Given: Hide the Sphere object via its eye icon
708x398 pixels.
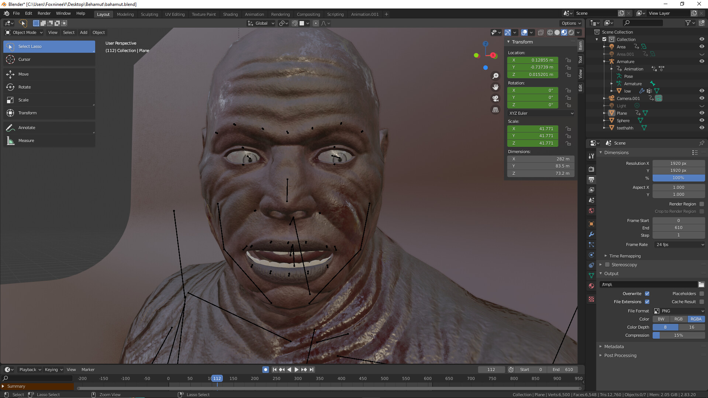Looking at the screenshot, I should (702, 120).
